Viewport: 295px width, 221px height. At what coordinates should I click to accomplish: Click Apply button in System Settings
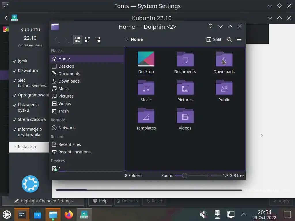click(281, 201)
